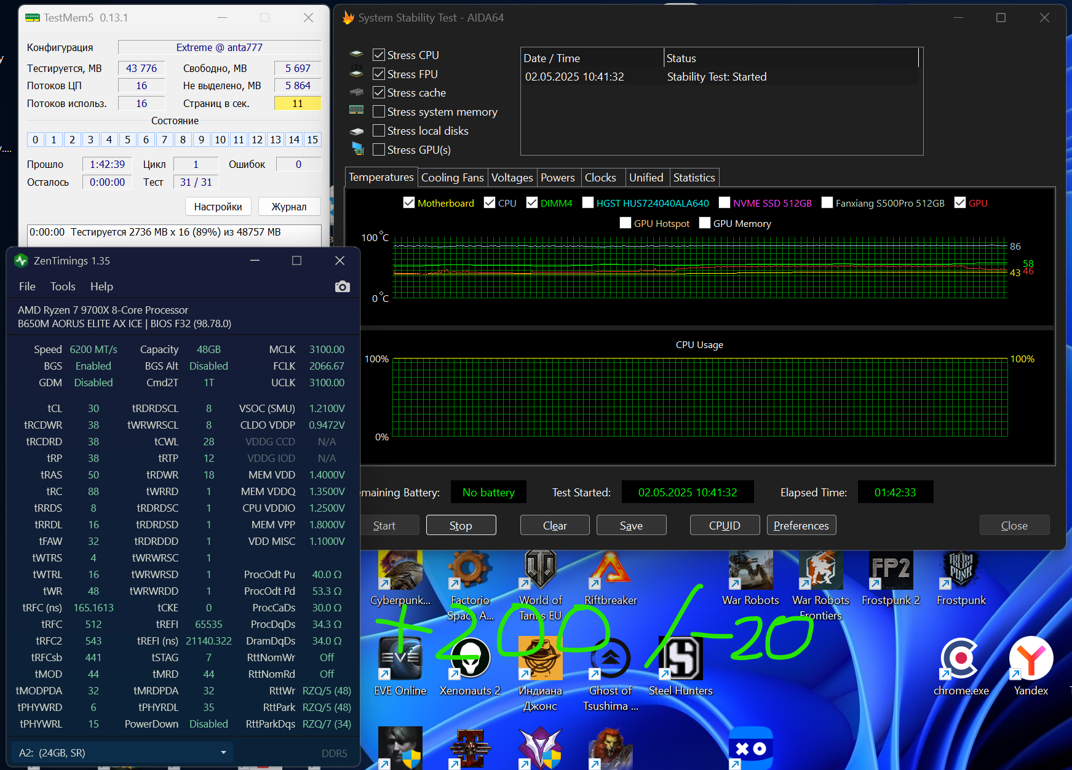Hide the Motherboard temperature line
Viewport: 1072px width, 770px height.
[x=409, y=203]
